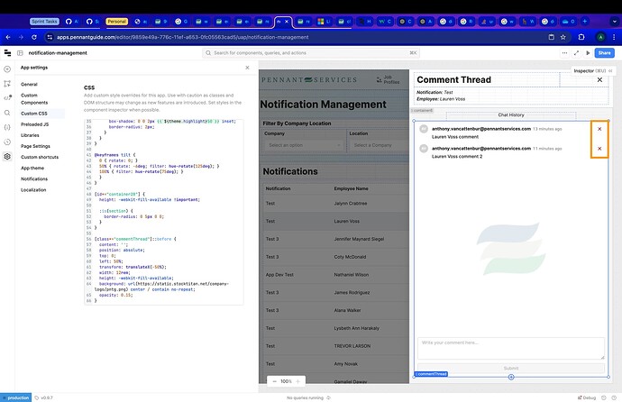The width and height of the screenshot is (622, 402).
Task: Open Custom shortcuts settings
Action: click(x=40, y=158)
